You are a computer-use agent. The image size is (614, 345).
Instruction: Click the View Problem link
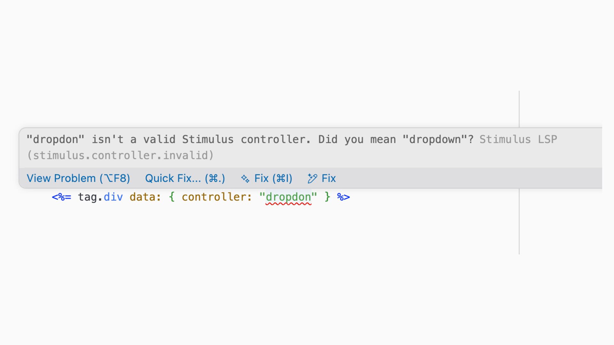(x=78, y=178)
